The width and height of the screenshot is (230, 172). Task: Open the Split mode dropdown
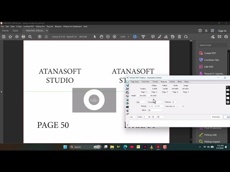click(141, 102)
